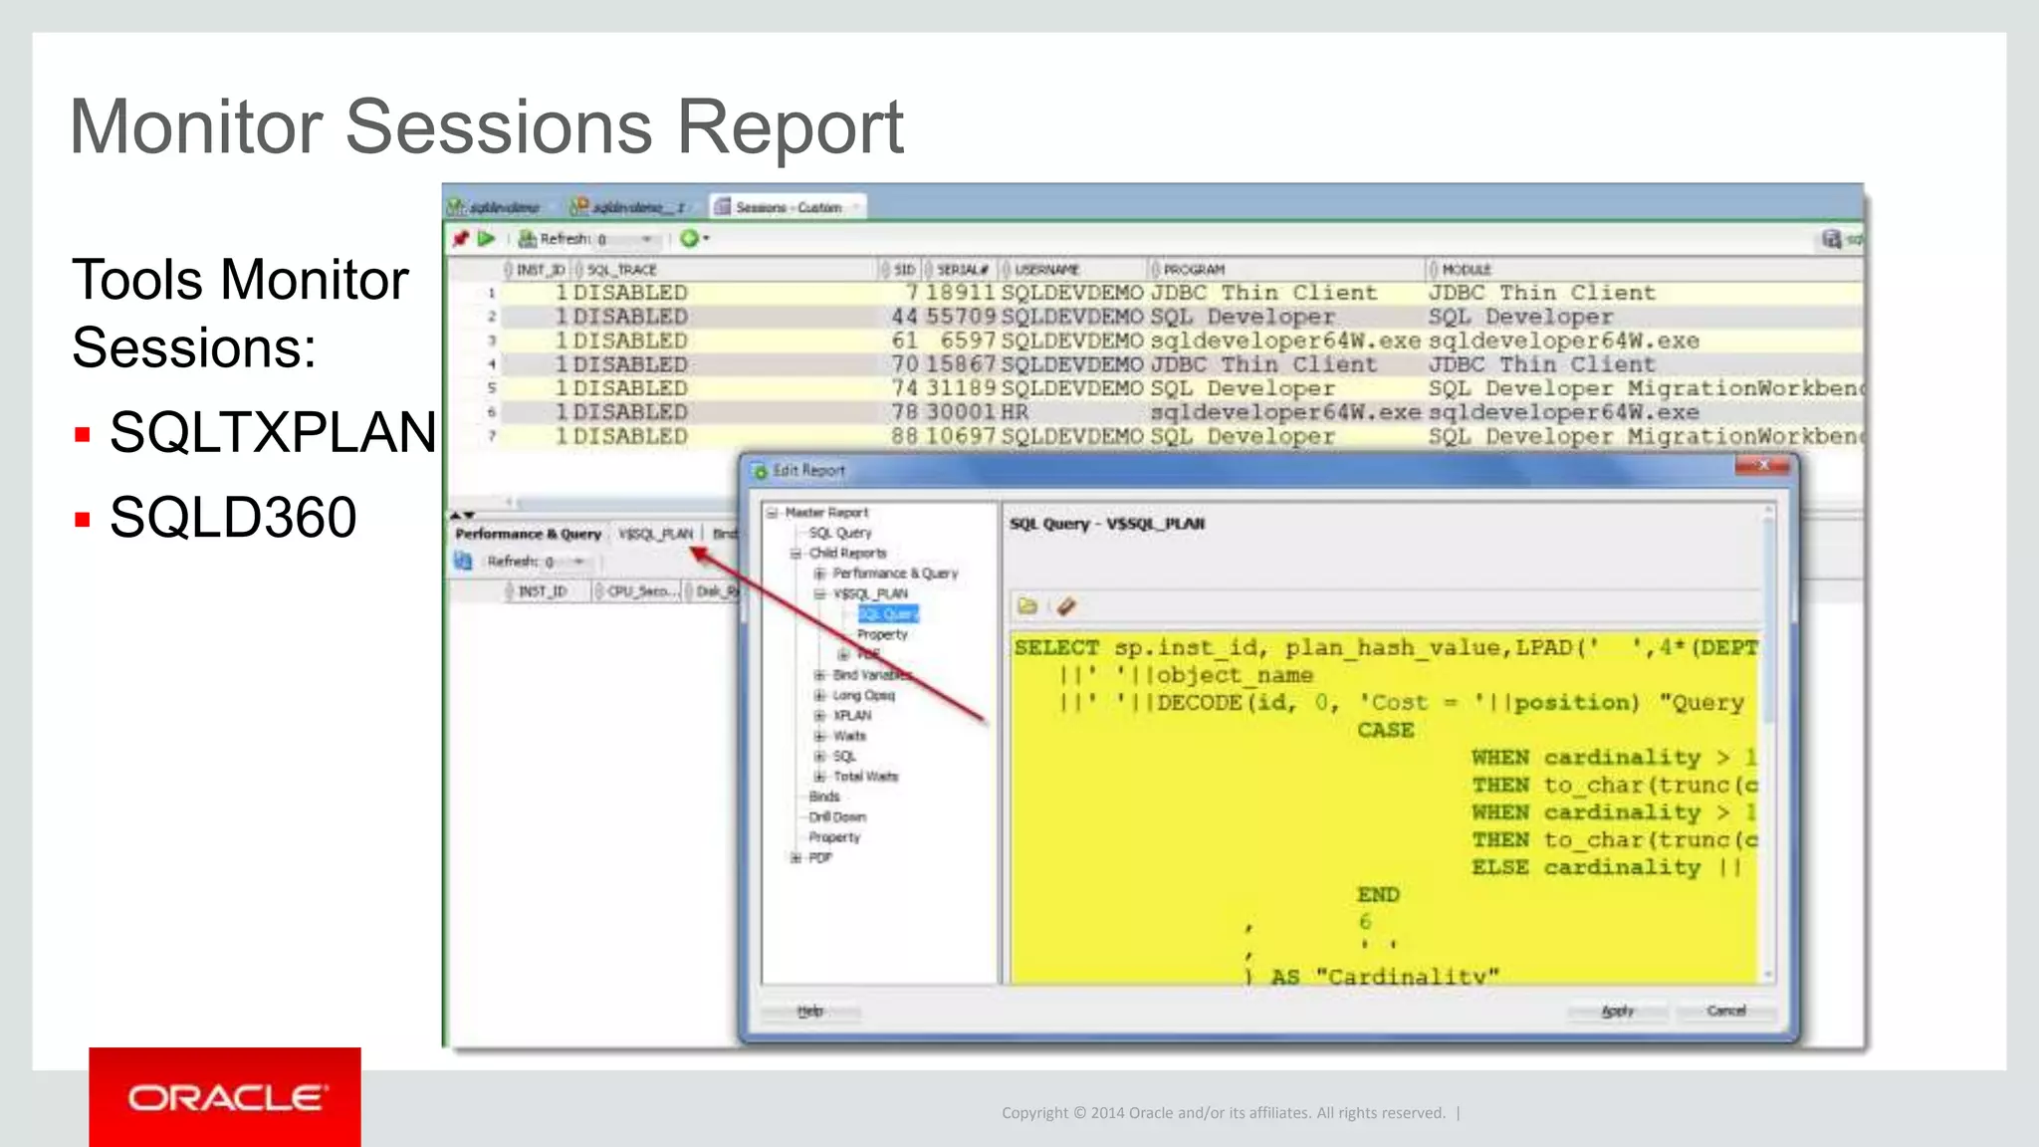Click the eraser clear icon in query editor
The width and height of the screenshot is (2039, 1147).
click(1066, 606)
